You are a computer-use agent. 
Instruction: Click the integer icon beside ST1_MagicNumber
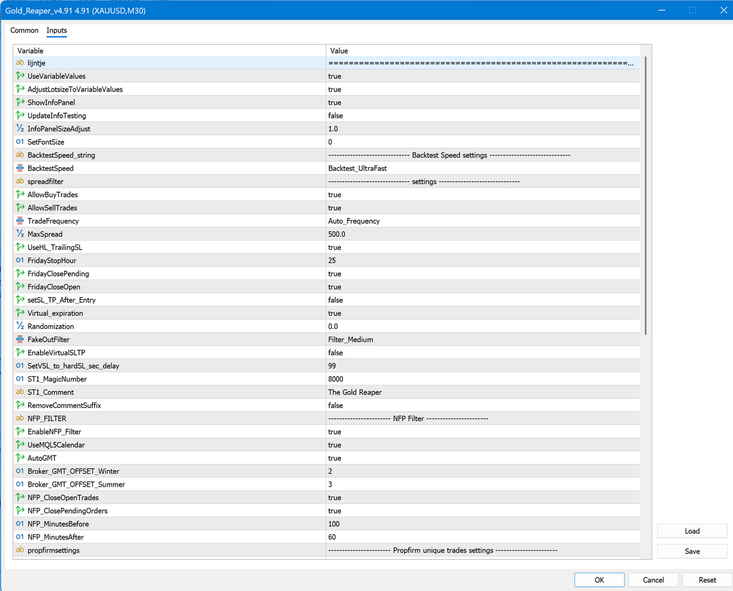click(x=20, y=379)
